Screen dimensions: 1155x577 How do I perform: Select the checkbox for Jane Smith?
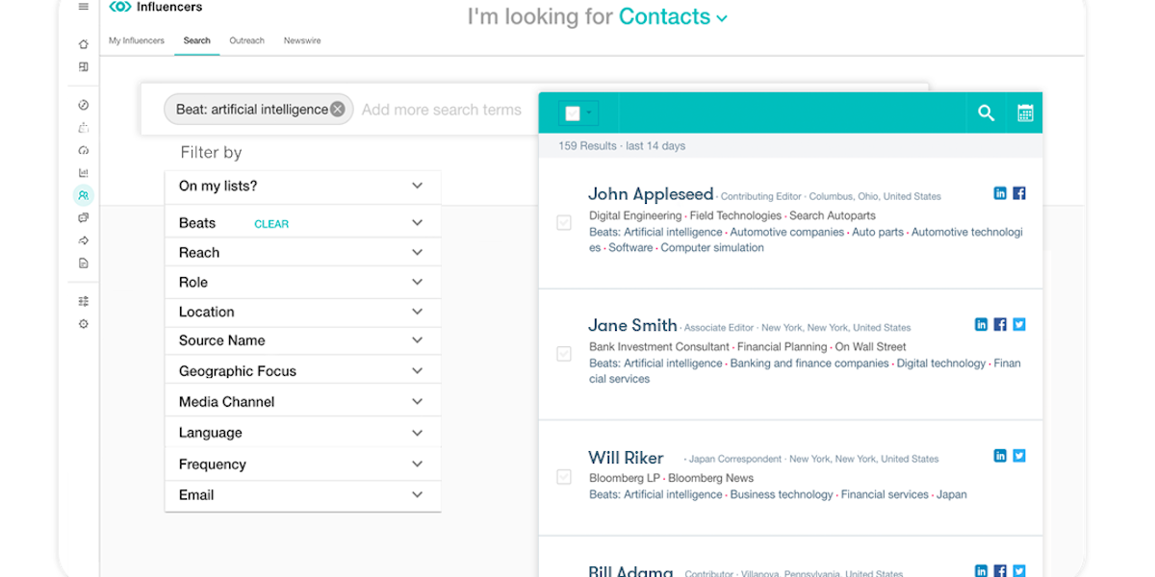point(564,354)
